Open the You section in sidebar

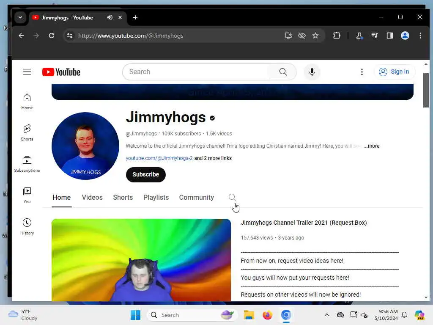pyautogui.click(x=27, y=196)
